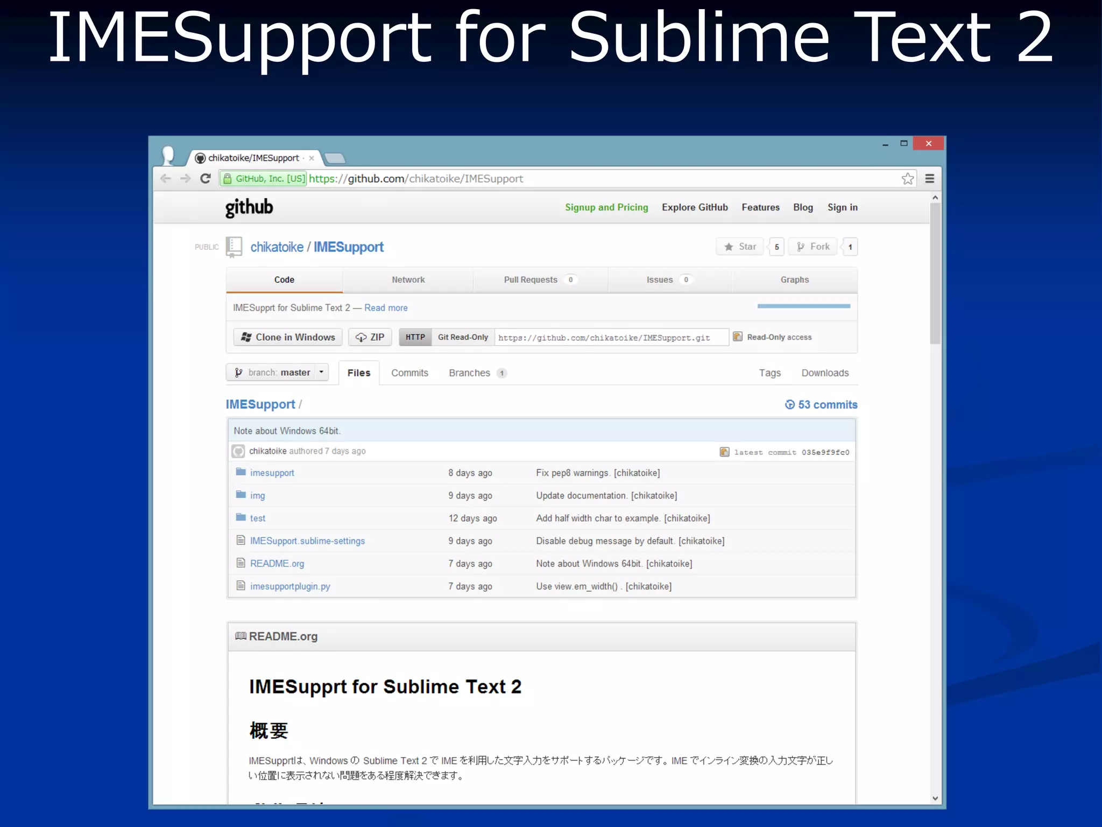
Task: Select the Commits subtab
Action: [409, 373]
